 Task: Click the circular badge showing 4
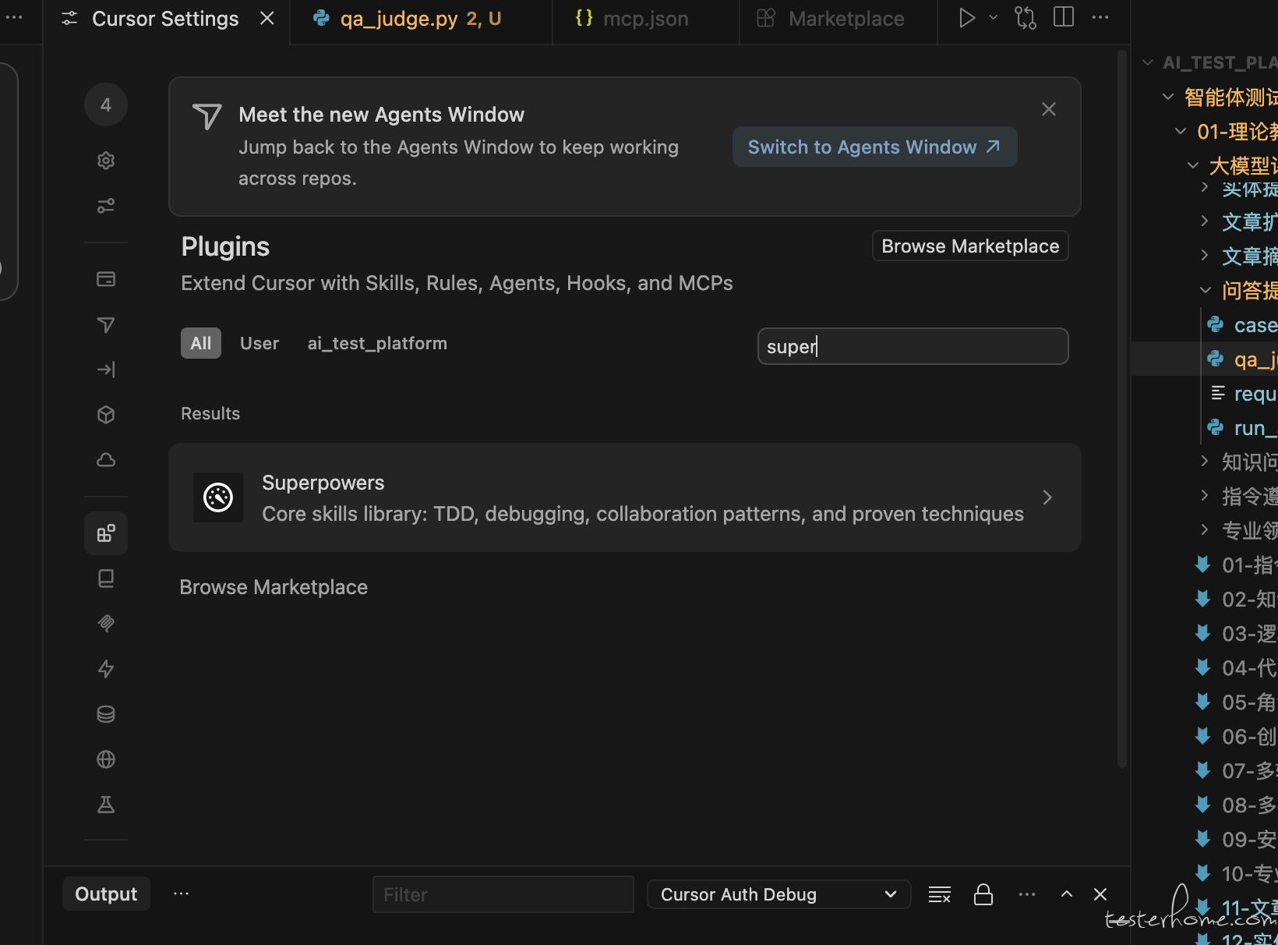coord(106,104)
